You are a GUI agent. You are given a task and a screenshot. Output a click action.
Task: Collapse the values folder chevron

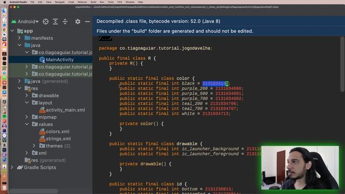(x=26, y=124)
